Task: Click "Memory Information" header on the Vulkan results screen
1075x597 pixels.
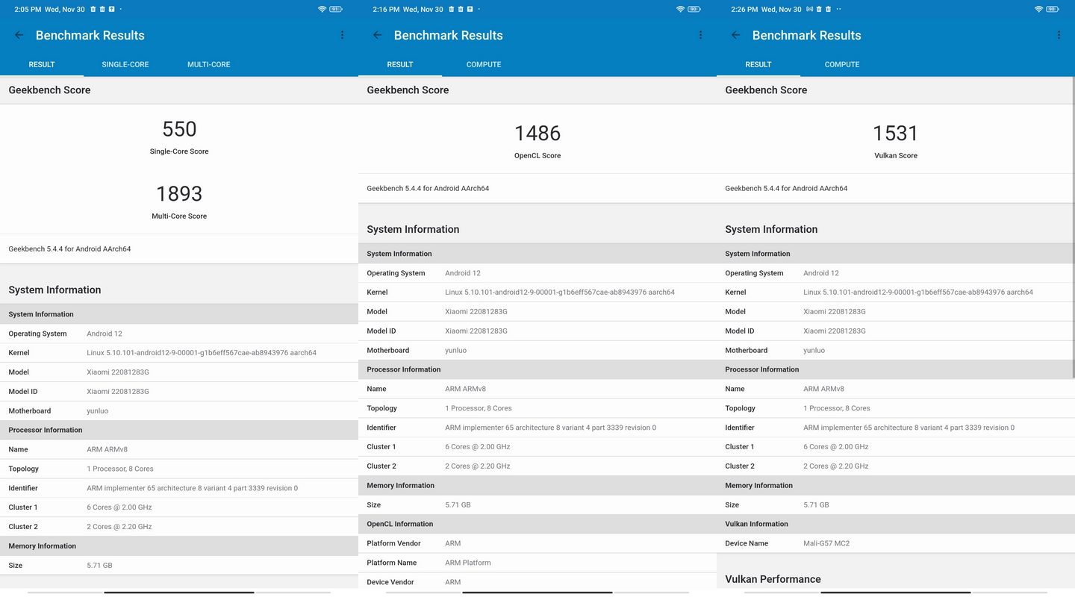Action: coord(758,486)
